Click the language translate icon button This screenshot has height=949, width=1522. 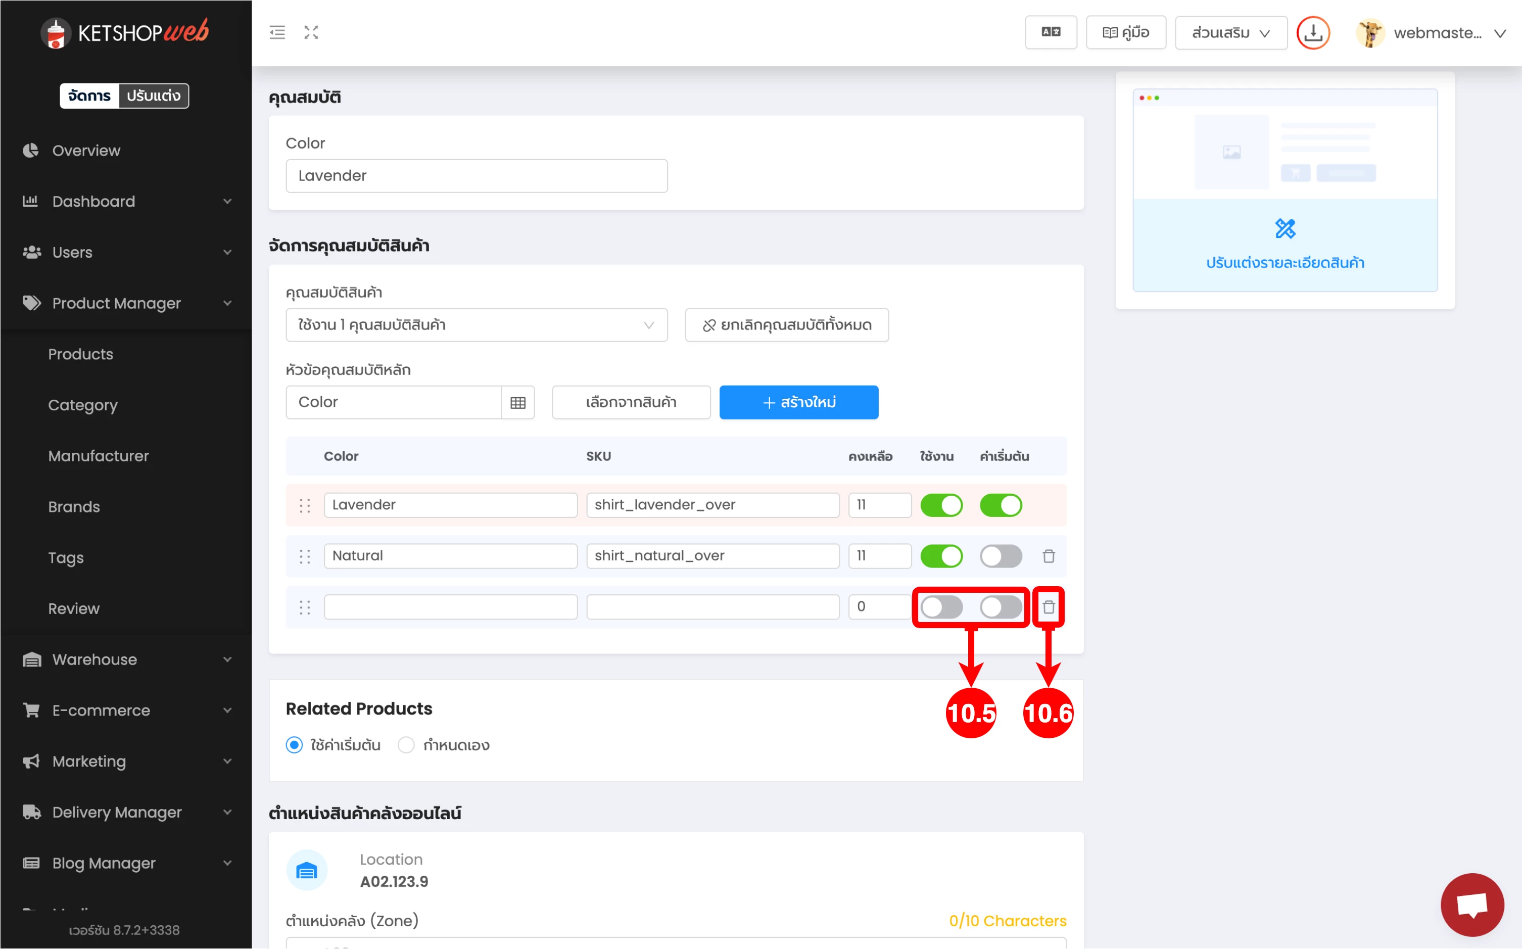pyautogui.click(x=1051, y=33)
